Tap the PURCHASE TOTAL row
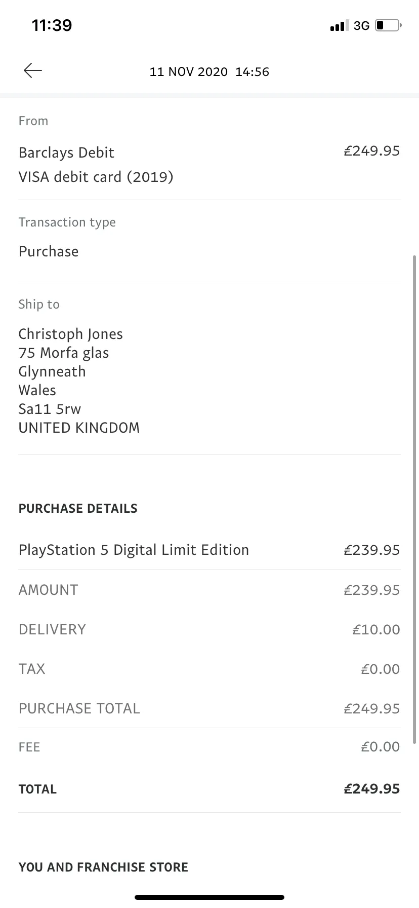The image size is (419, 908). (x=209, y=708)
